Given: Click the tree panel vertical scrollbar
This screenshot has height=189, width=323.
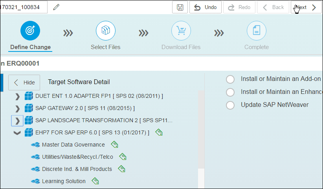Looking at the screenshot, I should coord(201,134).
